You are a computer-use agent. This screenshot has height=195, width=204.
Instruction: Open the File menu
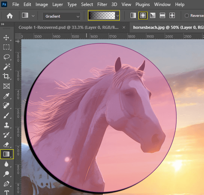coord(16,4)
